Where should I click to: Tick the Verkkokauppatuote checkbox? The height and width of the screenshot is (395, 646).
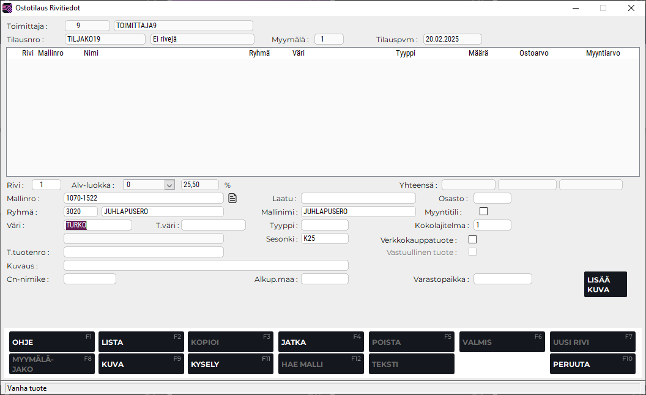(472, 239)
